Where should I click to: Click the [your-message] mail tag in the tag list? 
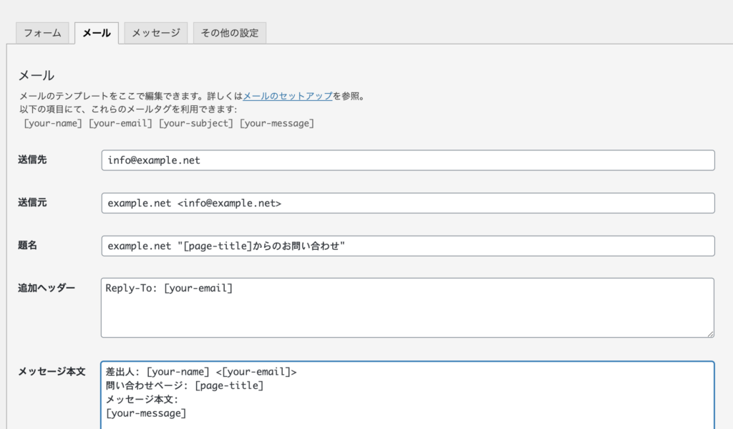click(276, 123)
